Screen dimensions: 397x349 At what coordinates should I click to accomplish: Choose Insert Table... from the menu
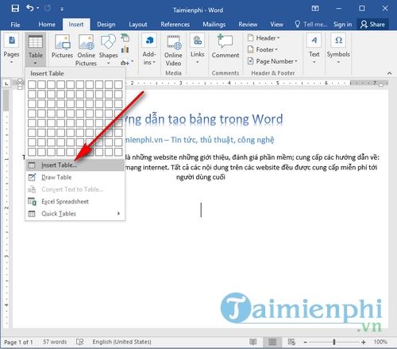75,165
